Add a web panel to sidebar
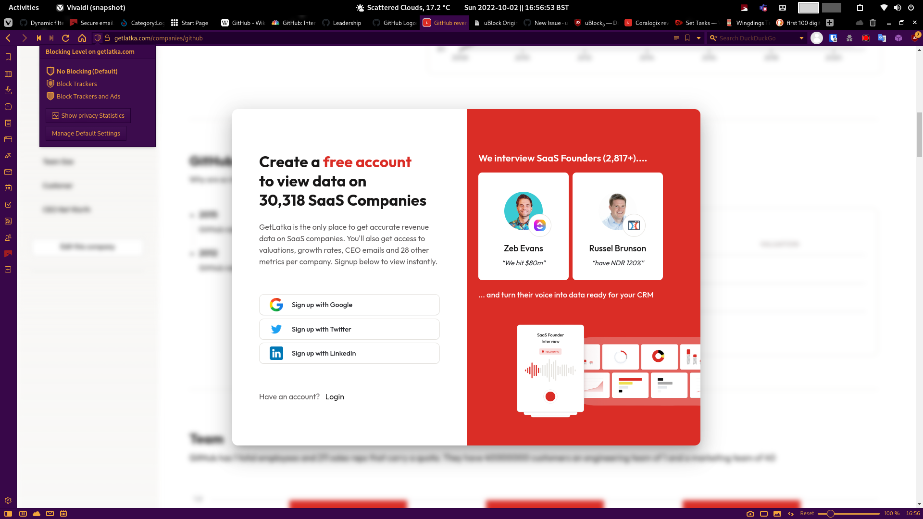Screen dimensions: 923x519 (8, 270)
